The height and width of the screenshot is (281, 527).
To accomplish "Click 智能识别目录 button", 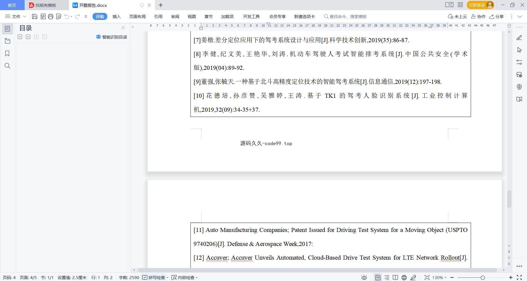I will (111, 37).
